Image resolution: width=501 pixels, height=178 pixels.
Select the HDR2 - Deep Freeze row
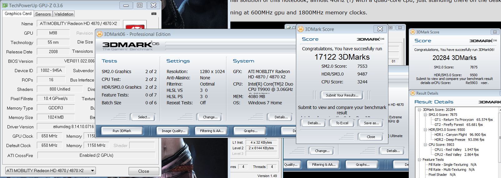pos(459,140)
